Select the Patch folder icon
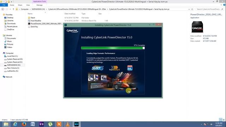226x127 pixels. [29, 18]
